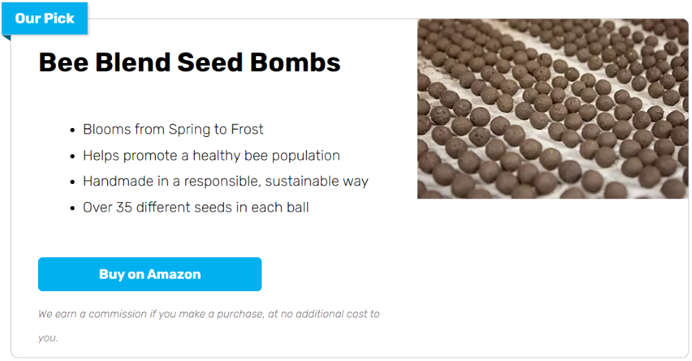Click the final word you. in the disclaimer
Image resolution: width=692 pixels, height=361 pixels.
coord(48,338)
